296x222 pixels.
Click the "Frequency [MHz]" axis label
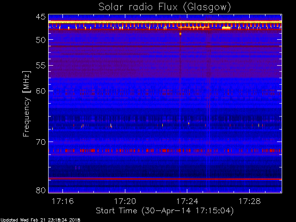coord(26,104)
